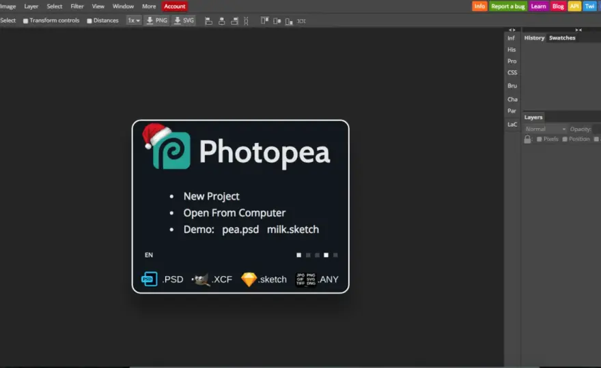The height and width of the screenshot is (368, 601).
Task: Click the EN language selector
Action: [149, 255]
